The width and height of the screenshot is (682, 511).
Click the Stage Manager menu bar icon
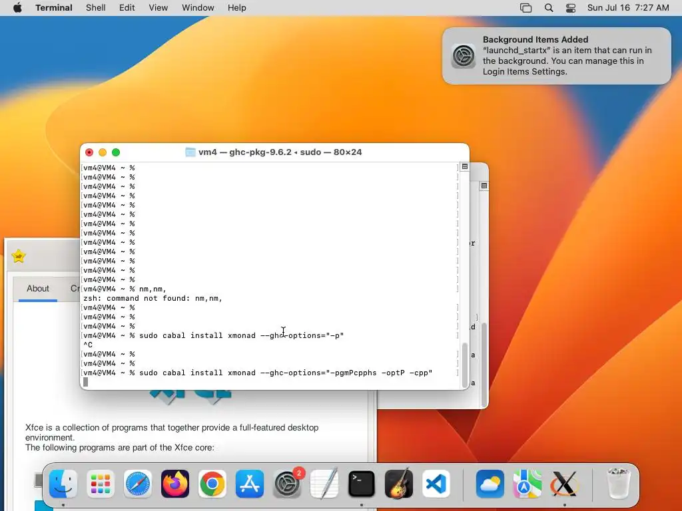coord(526,8)
